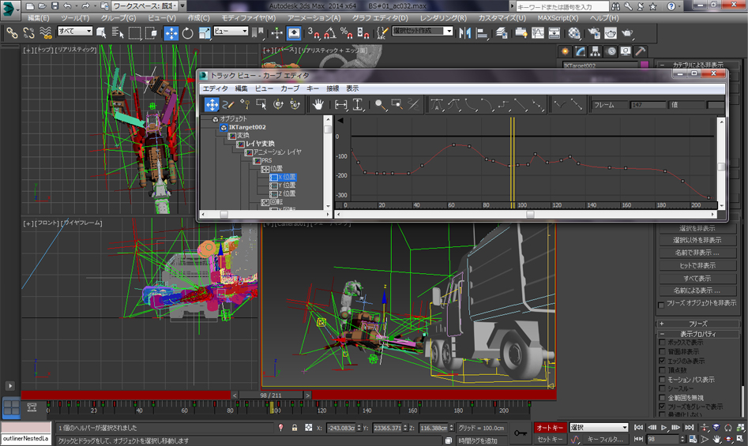Viewport: 748px width, 446px height.
Task: Click the Zoom magnifier in Curve Editor
Action: (x=381, y=104)
